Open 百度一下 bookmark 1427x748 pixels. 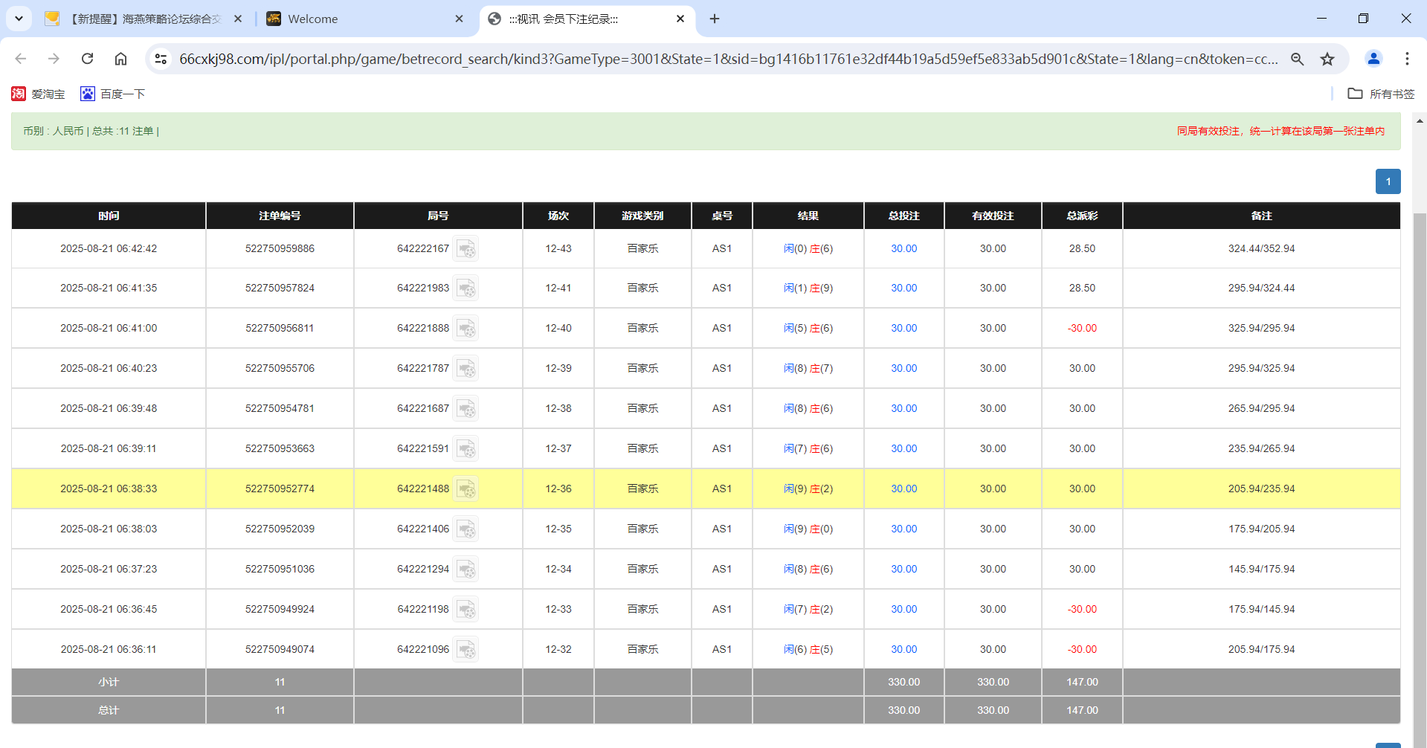(113, 94)
